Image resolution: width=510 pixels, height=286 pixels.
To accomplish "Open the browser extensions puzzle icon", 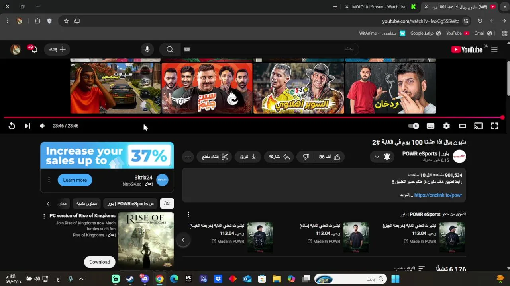I will pos(37,21).
